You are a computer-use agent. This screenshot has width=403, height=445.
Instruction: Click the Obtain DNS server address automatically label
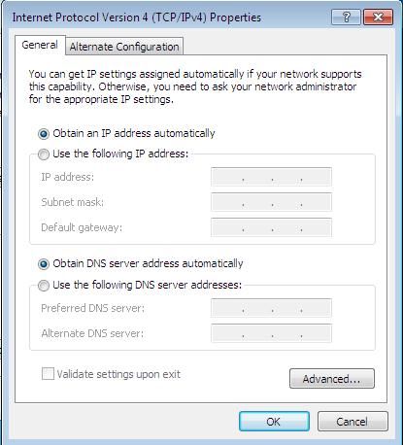[x=148, y=263]
